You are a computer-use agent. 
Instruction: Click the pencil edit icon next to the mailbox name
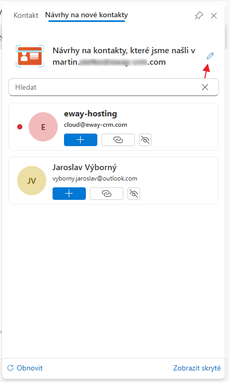coord(210,56)
